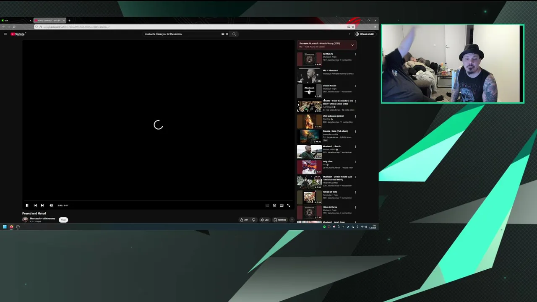The image size is (537, 302).
Task: Dislike the video with thumbs down
Action: 253,220
